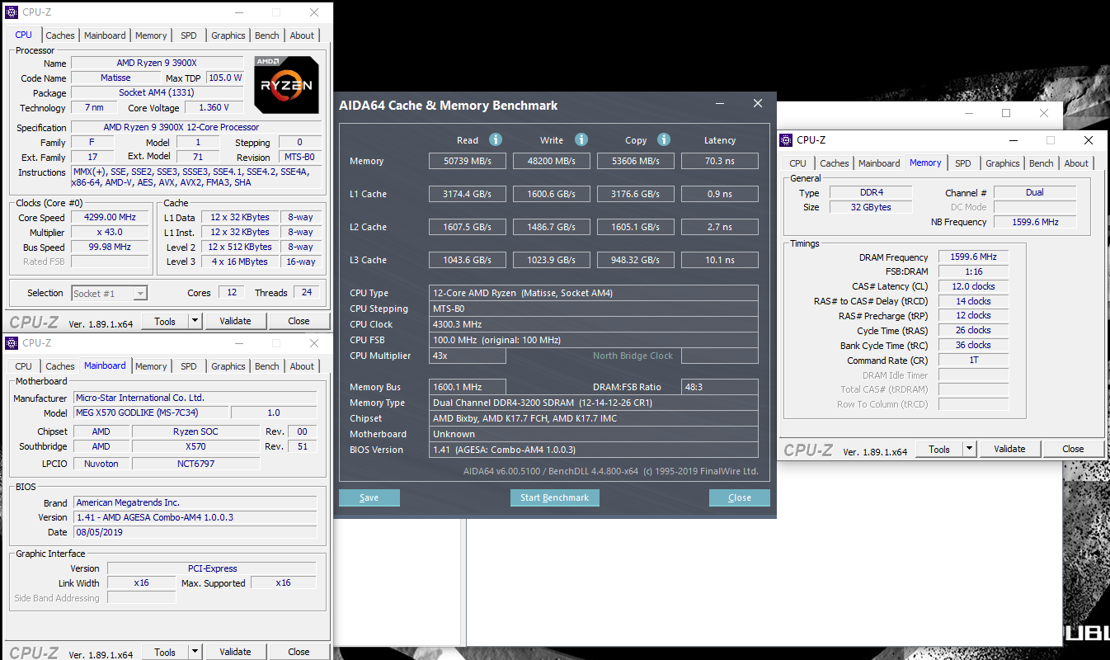Open SPD tab in bottom-left CPU-Z window
Screen dimensions: 1110x660
(x=189, y=366)
